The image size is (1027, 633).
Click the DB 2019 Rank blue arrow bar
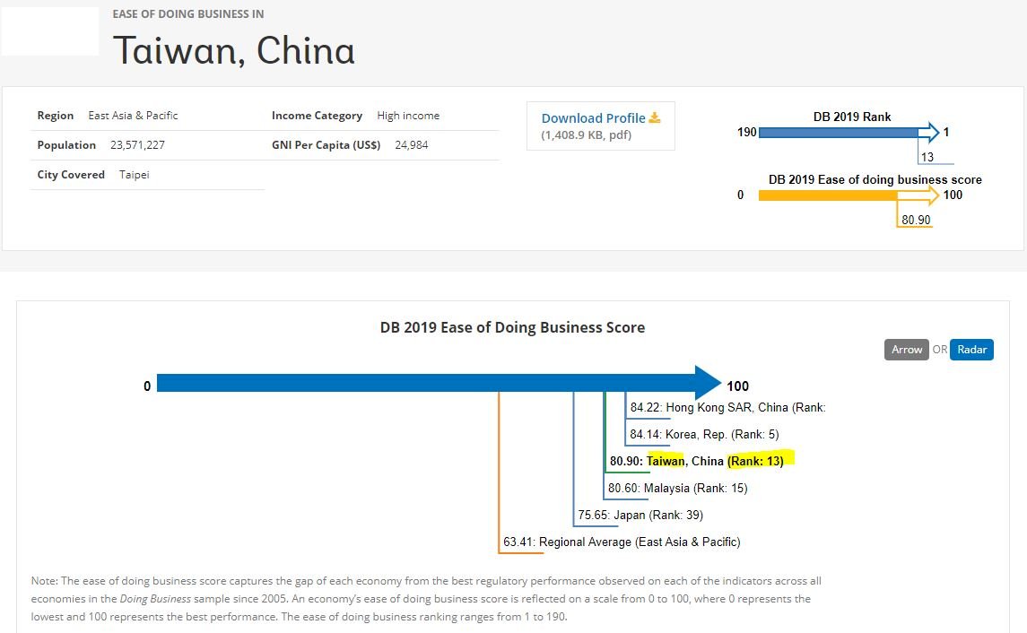[849, 132]
